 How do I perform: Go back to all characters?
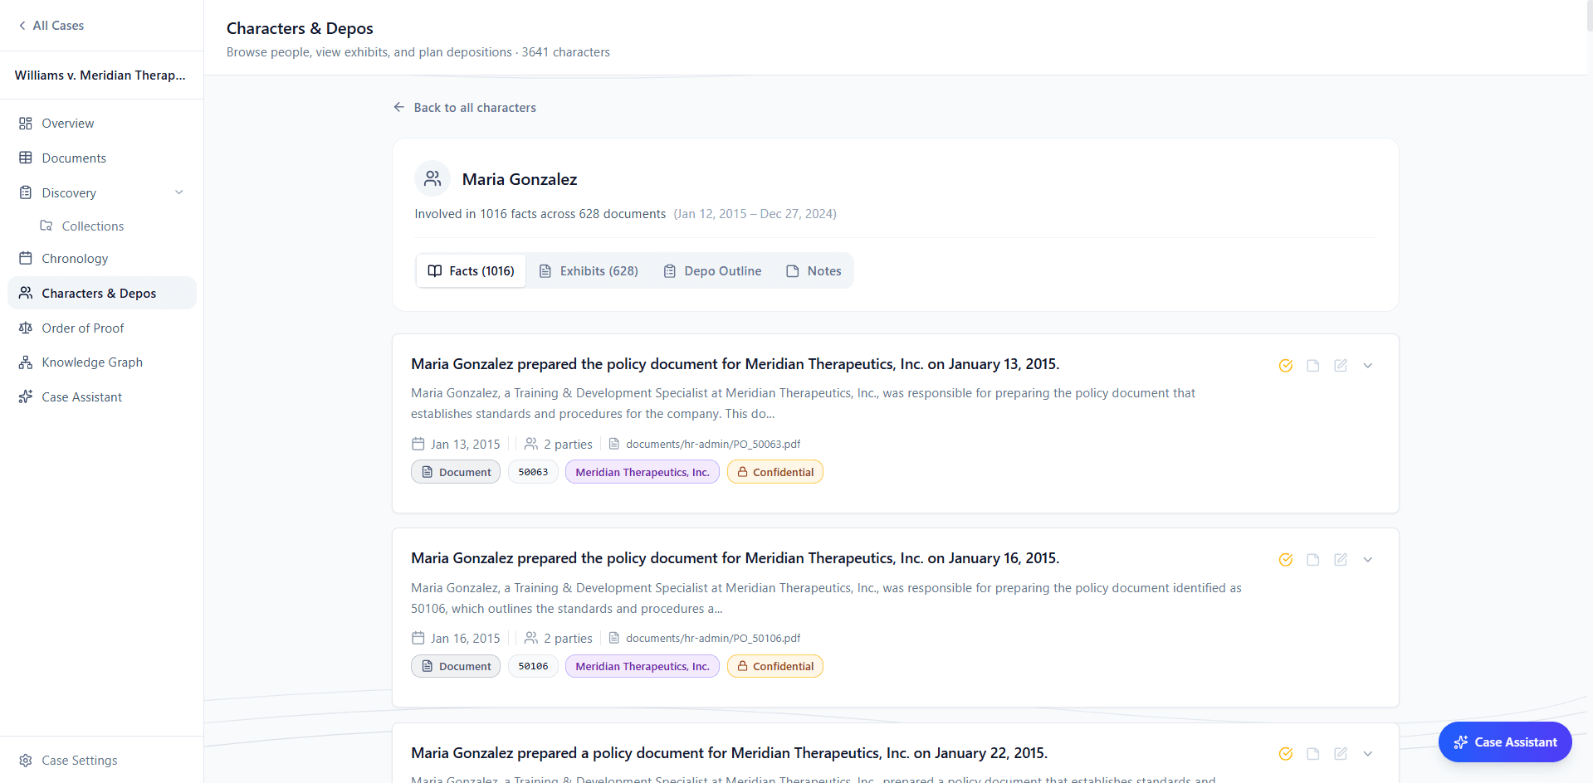465,108
